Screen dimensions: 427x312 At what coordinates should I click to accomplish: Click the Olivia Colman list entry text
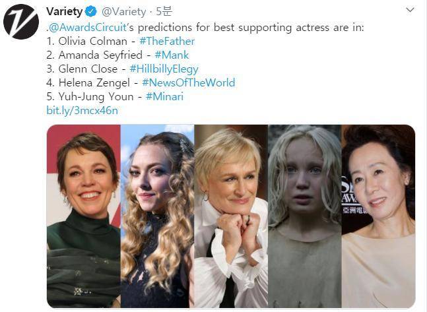click(x=87, y=41)
